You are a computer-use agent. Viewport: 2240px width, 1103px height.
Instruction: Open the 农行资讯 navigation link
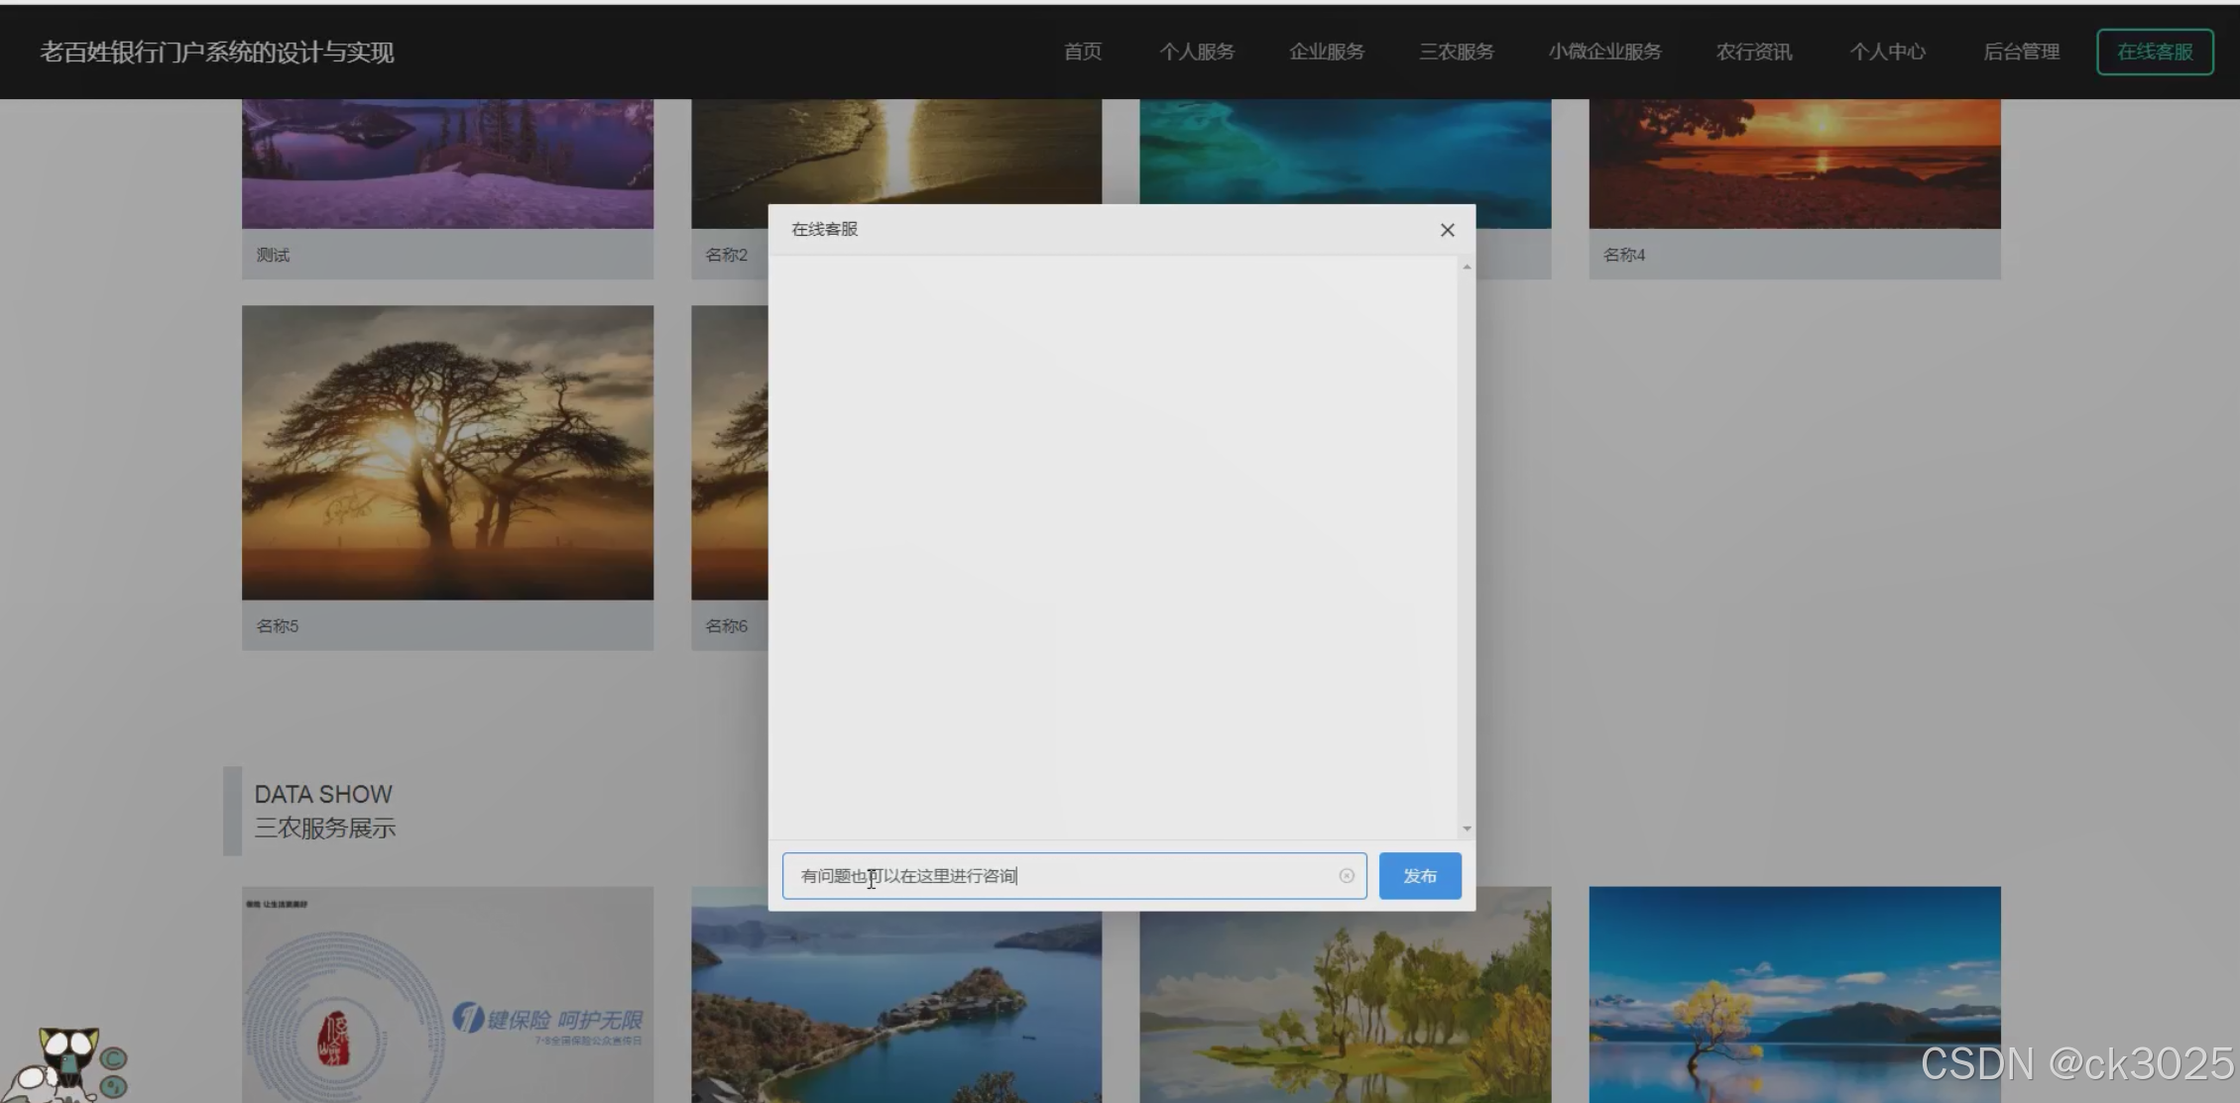[x=1753, y=52]
